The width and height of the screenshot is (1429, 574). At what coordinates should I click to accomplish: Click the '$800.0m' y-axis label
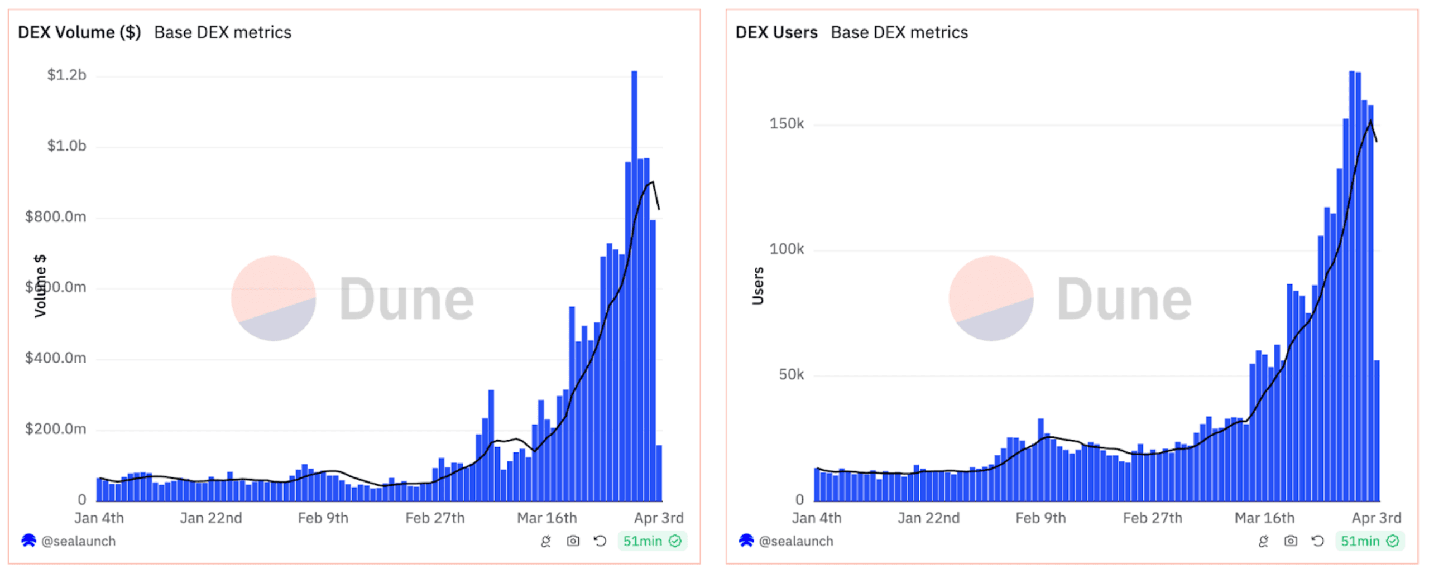point(56,216)
